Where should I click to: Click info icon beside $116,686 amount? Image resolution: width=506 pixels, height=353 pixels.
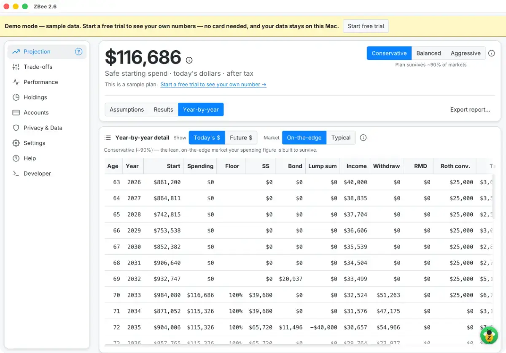pyautogui.click(x=189, y=60)
